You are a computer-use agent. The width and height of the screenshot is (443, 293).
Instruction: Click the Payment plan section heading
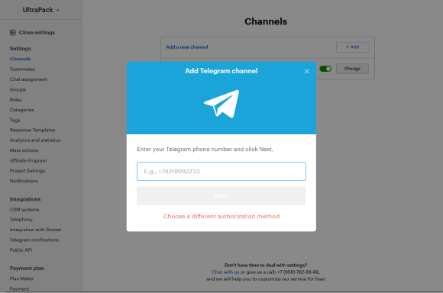coord(27,268)
